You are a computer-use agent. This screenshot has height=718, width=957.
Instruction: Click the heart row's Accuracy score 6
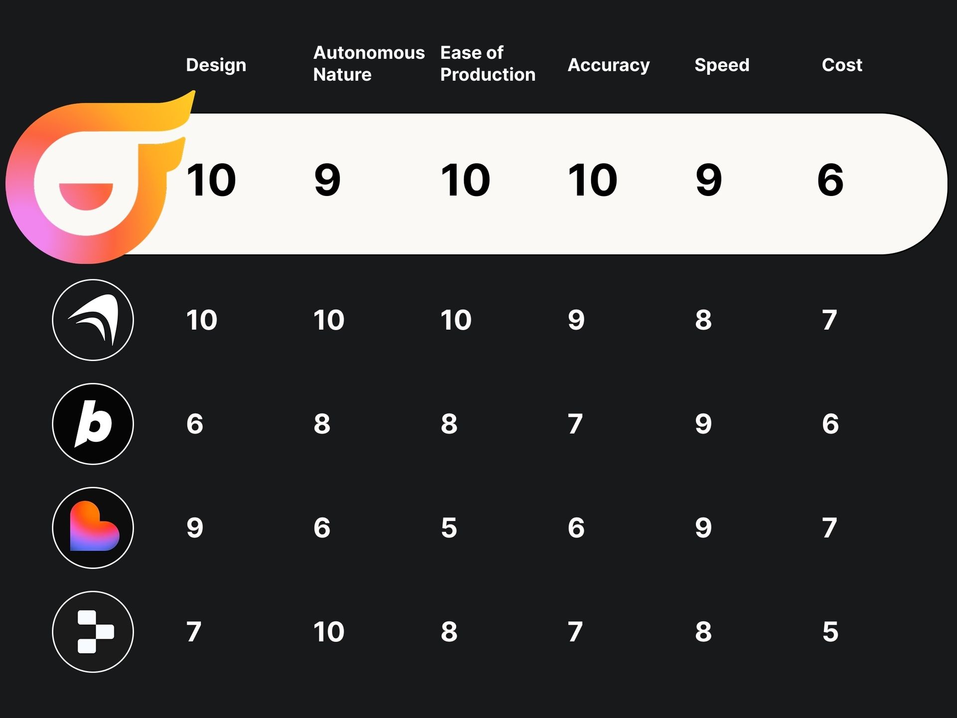[576, 528]
